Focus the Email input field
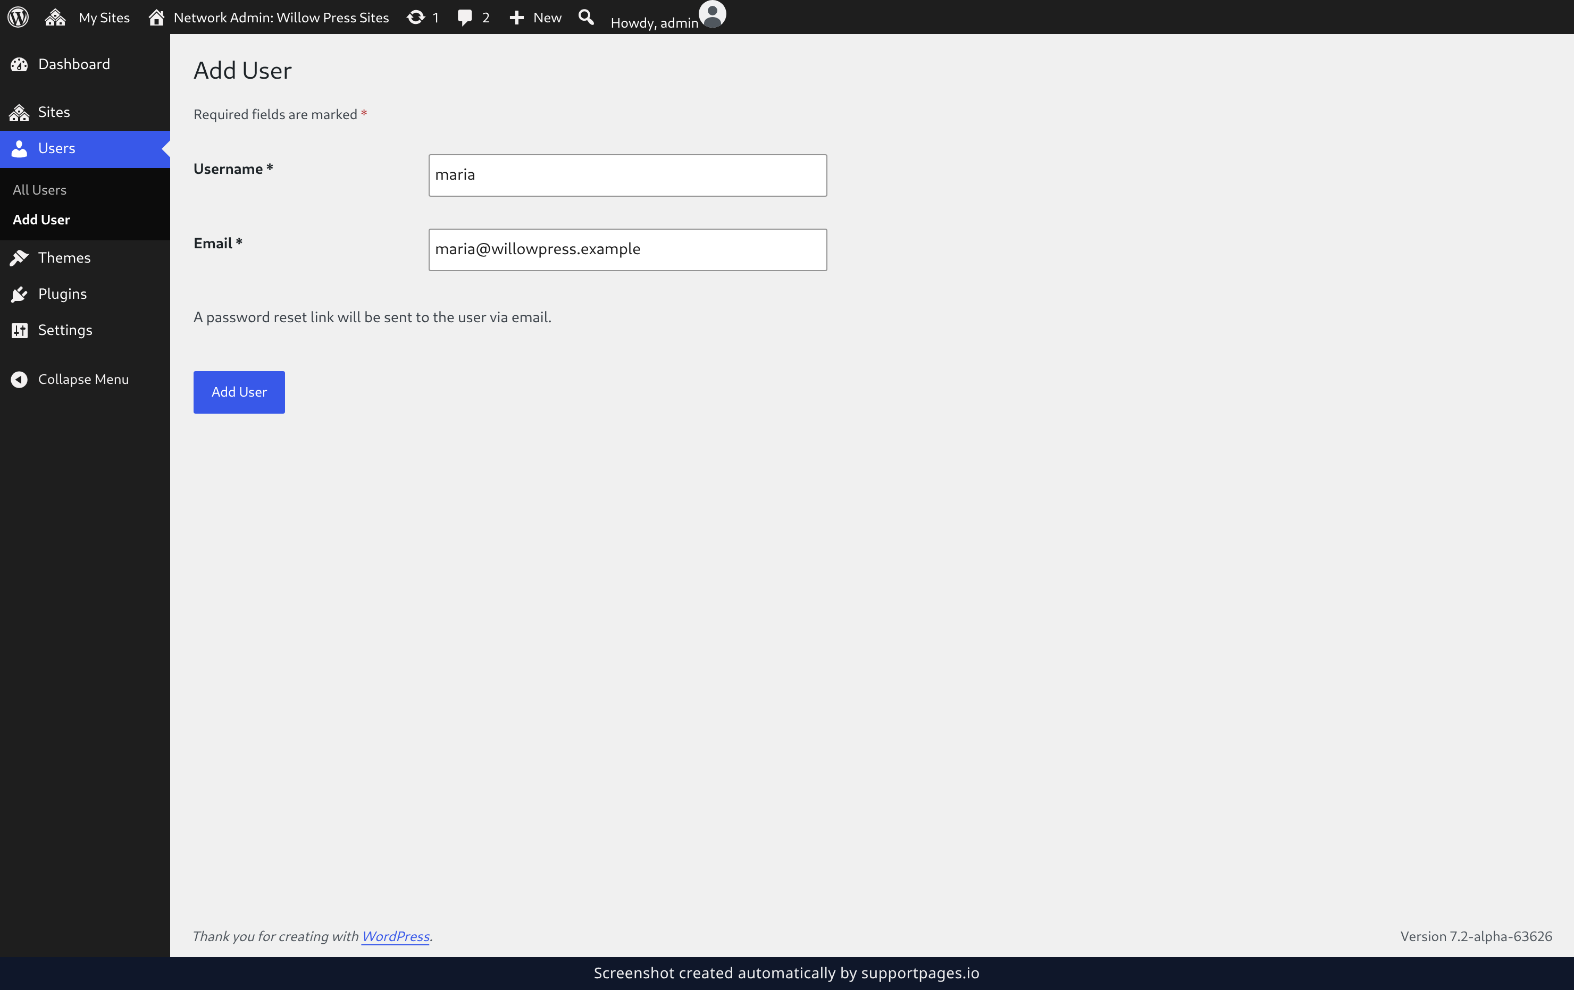This screenshot has height=990, width=1574. click(627, 249)
